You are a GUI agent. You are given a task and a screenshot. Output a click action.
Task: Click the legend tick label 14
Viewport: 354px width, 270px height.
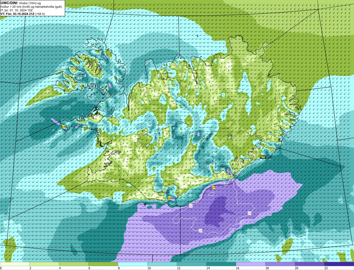pyautogui.click(x=208, y=268)
